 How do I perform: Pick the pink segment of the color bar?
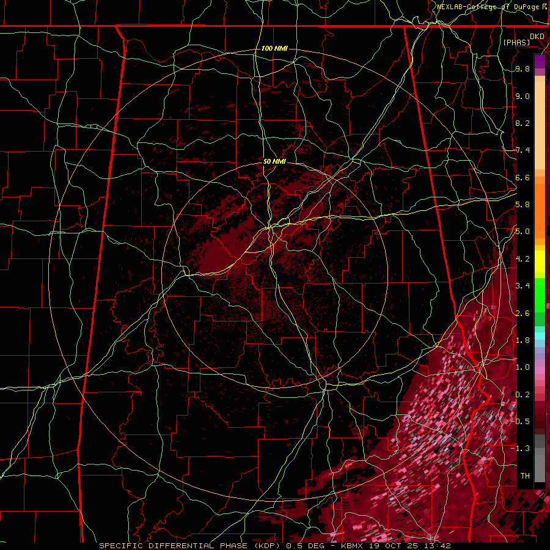point(540,370)
